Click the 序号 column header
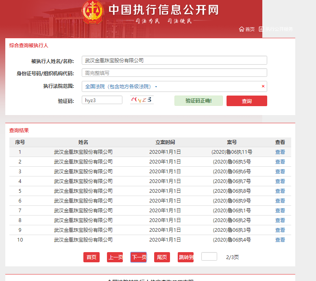316x281 pixels. tap(20, 142)
